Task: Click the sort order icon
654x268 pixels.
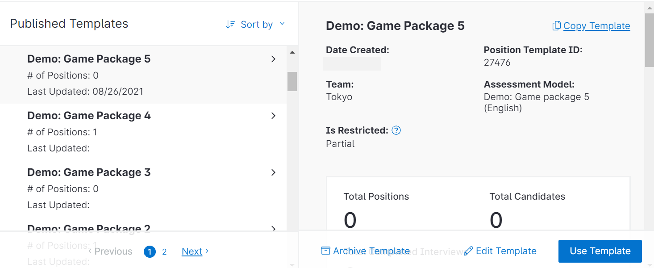Action: point(230,25)
